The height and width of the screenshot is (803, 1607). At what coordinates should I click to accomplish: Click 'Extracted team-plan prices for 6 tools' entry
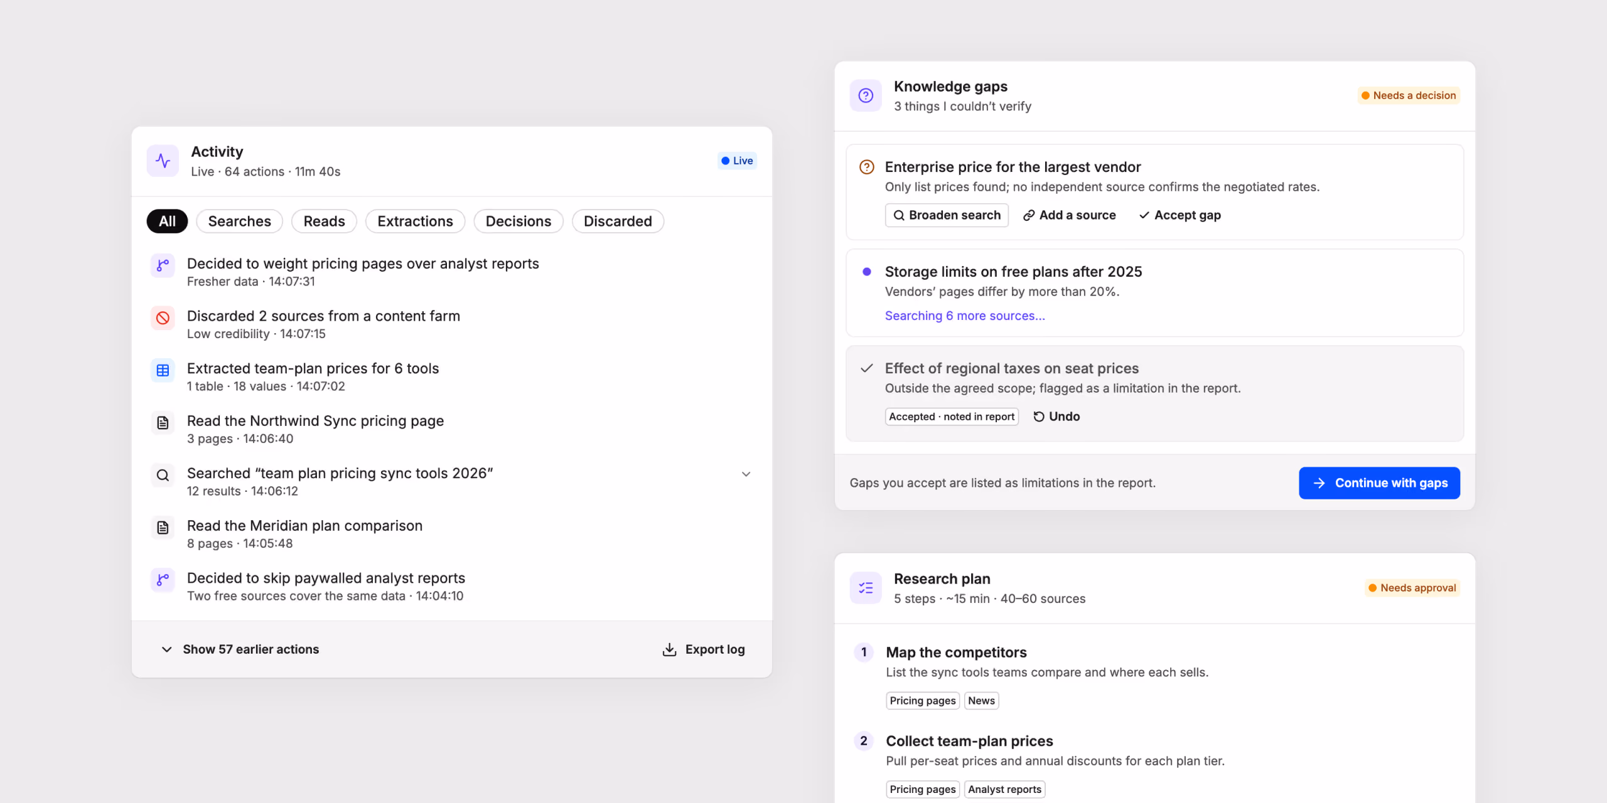click(x=452, y=376)
